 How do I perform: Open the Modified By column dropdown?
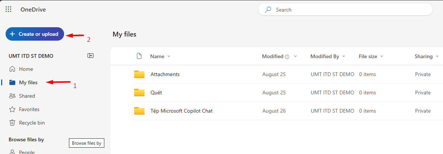(x=344, y=56)
